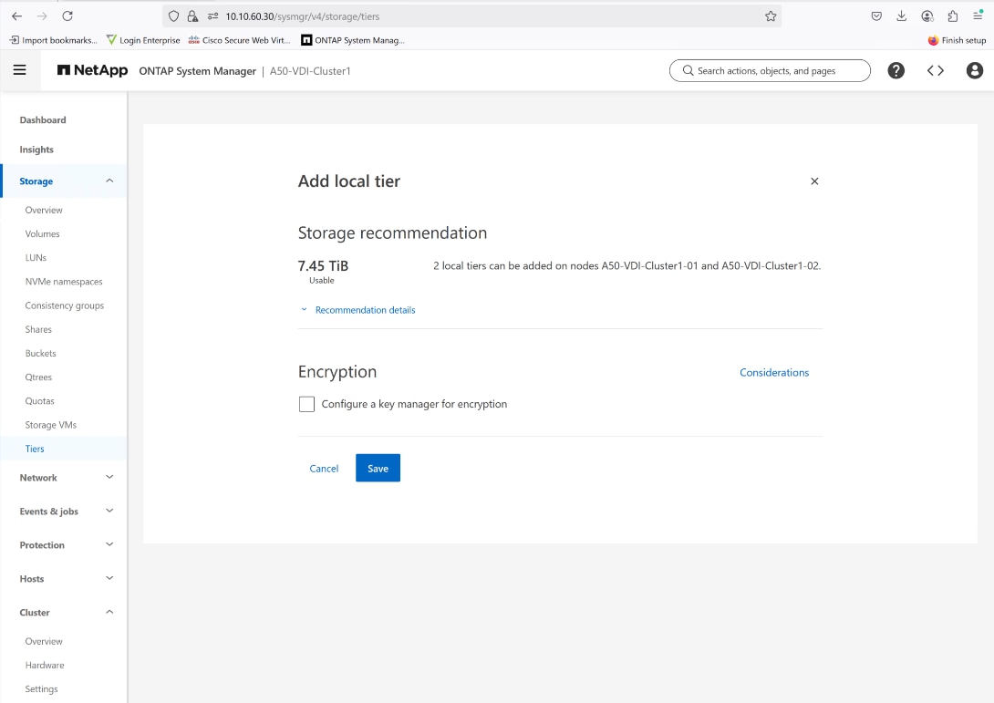
Task: Click the 7.45 TiB usable value
Action: point(323,265)
